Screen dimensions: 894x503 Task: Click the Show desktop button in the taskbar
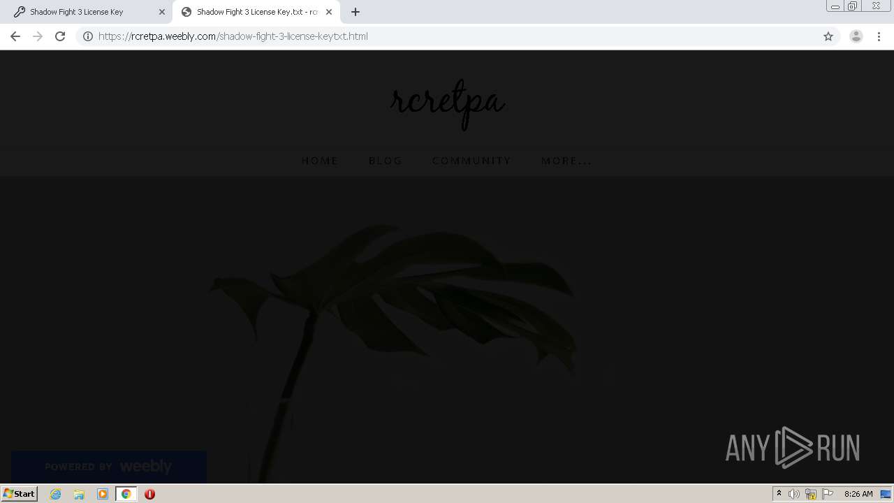[886, 494]
